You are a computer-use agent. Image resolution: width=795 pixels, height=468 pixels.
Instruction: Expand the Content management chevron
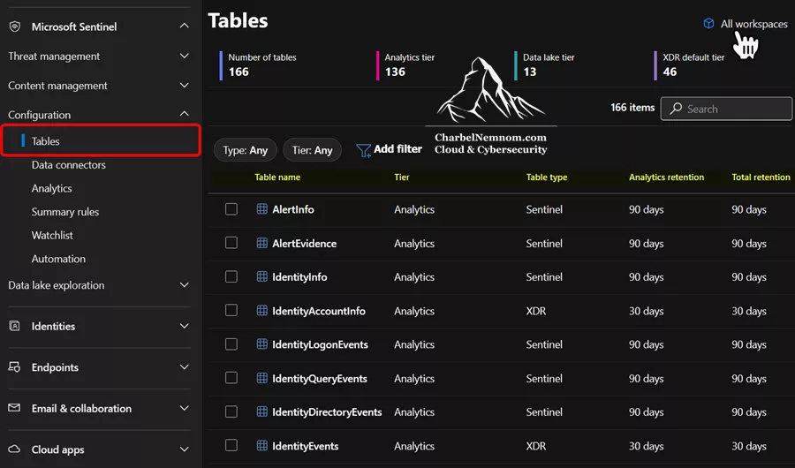pos(185,85)
